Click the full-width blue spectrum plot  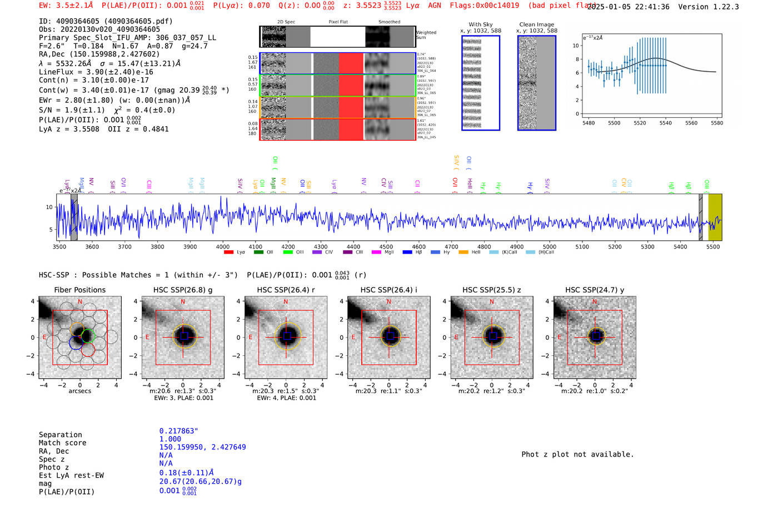tap(389, 217)
